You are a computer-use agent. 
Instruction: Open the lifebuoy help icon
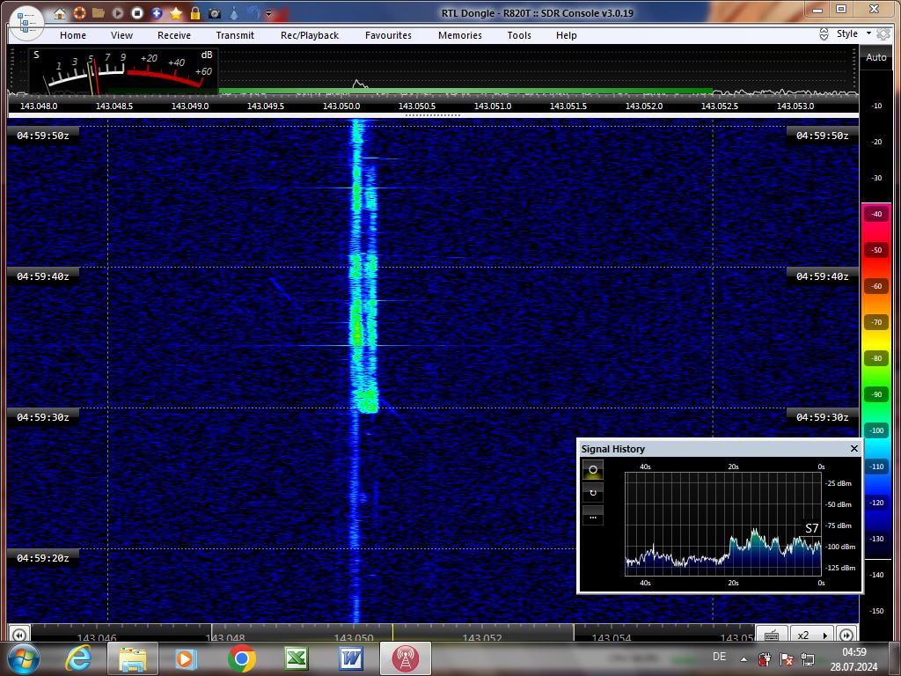tap(78, 12)
